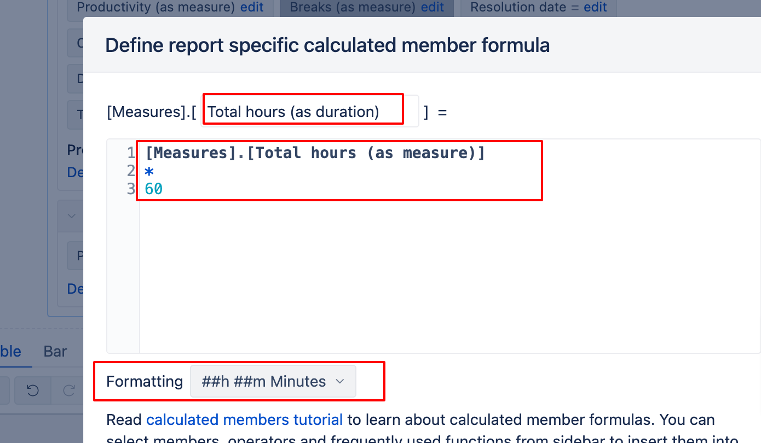
Task: Open the calculated members tutorial link
Action: (244, 419)
